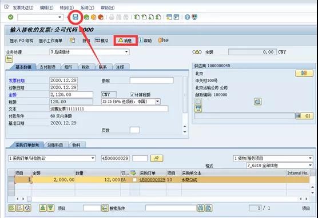The image size is (318, 218).
Task: Click the 显示工作清单 button
Action: [51, 41]
